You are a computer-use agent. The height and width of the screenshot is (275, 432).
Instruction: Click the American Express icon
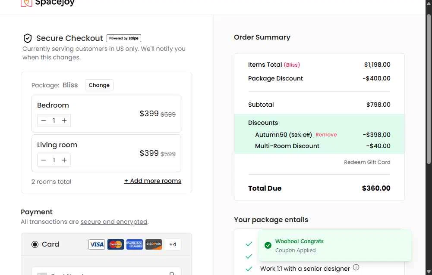point(135,244)
